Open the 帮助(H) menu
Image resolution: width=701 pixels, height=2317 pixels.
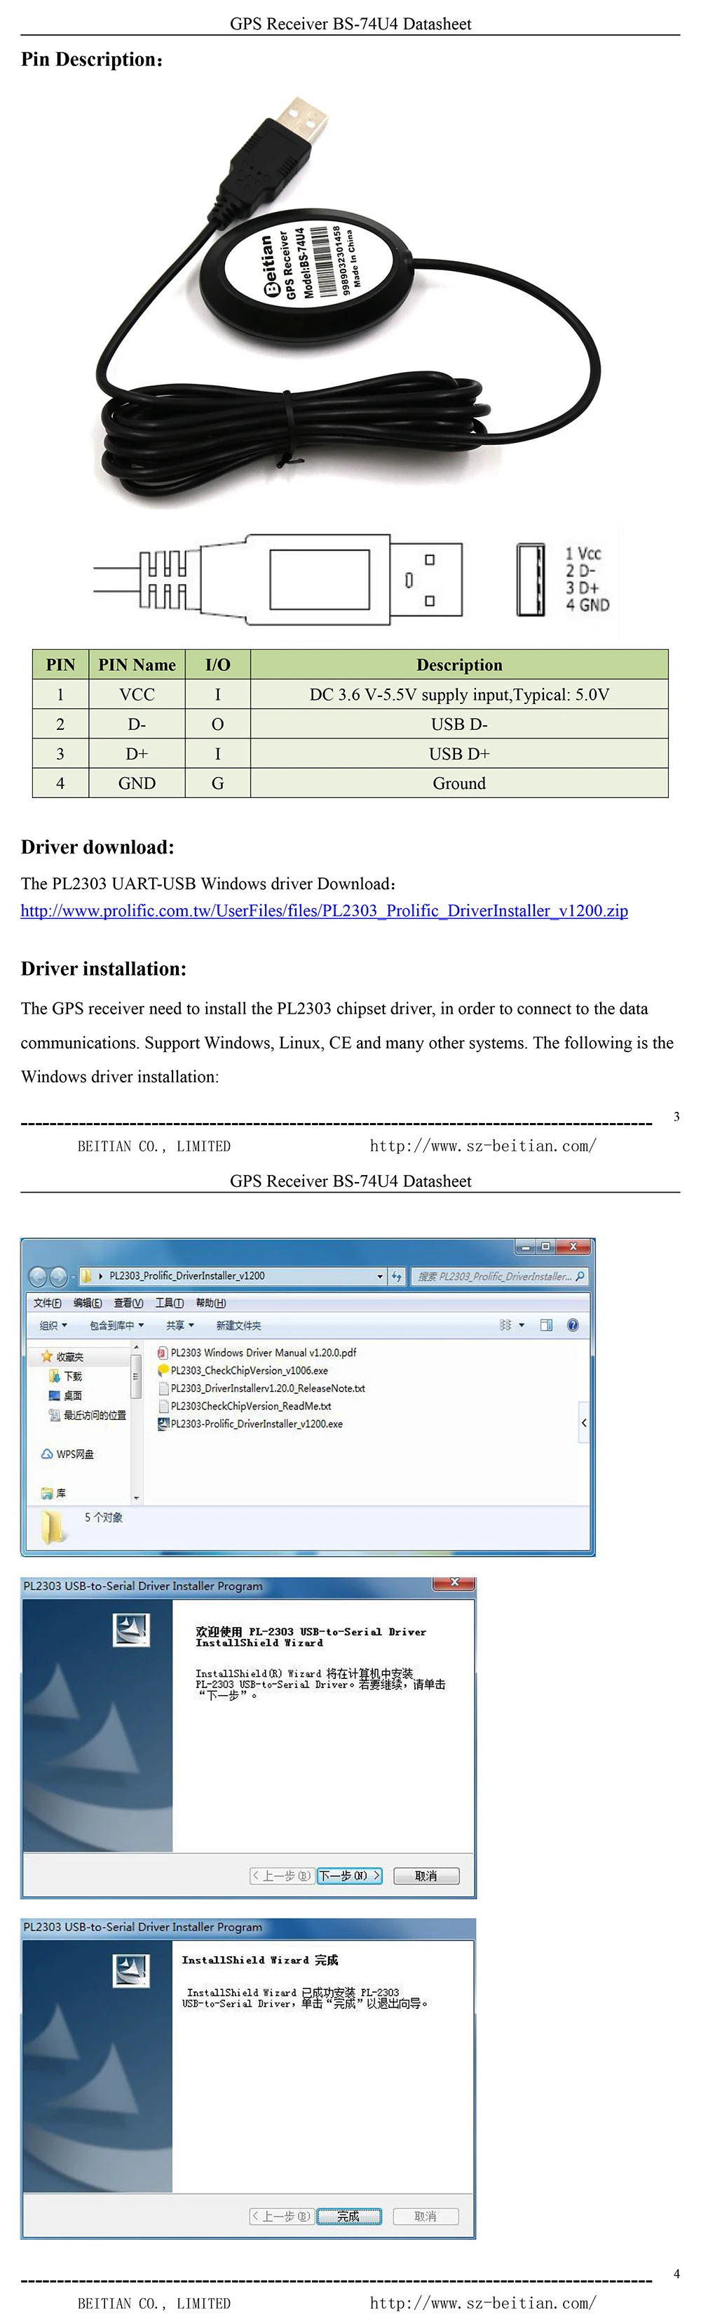click(211, 1303)
